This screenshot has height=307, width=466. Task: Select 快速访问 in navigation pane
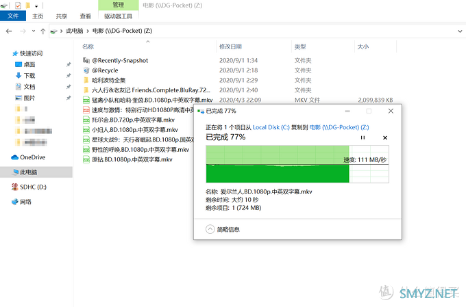coord(31,53)
